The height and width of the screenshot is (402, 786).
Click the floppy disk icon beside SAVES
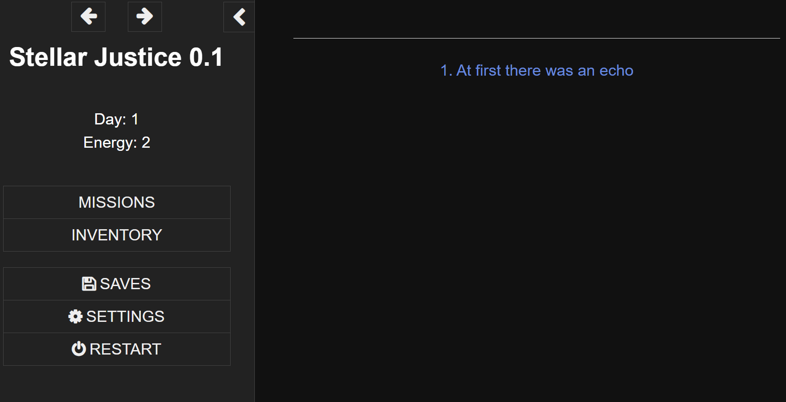(x=89, y=284)
